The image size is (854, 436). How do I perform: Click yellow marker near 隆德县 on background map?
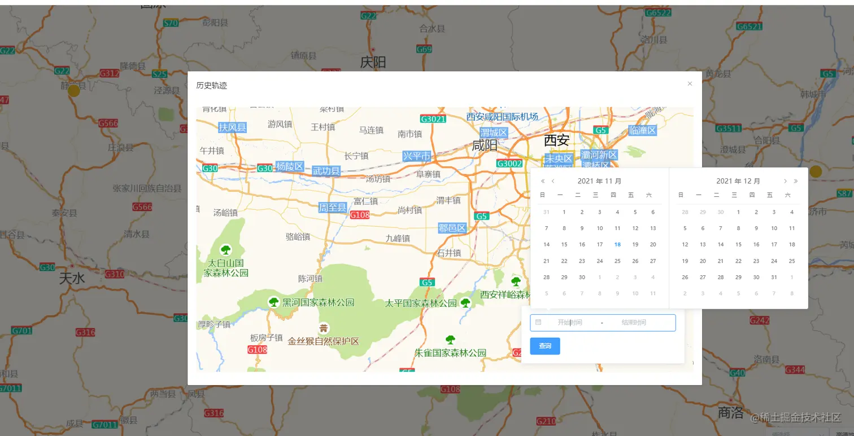[x=74, y=90]
